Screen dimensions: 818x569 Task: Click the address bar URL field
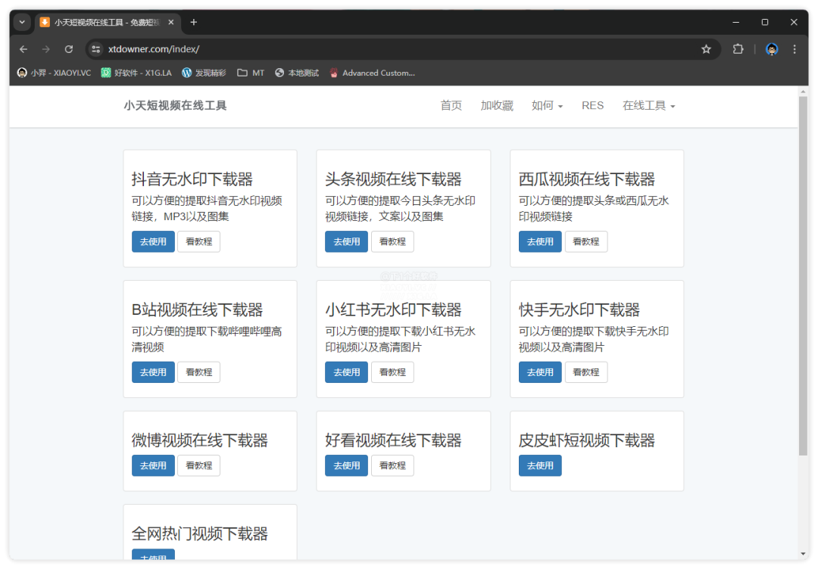point(379,49)
